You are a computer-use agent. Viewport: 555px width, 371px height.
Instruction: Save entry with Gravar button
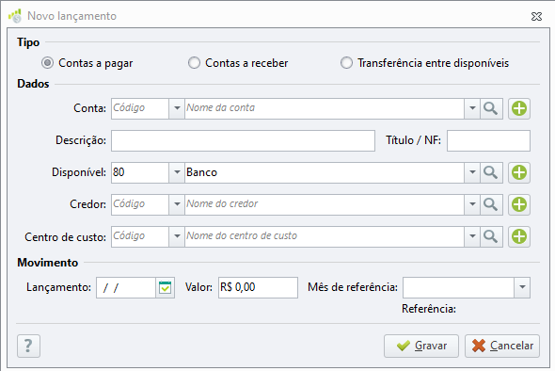coord(421,346)
